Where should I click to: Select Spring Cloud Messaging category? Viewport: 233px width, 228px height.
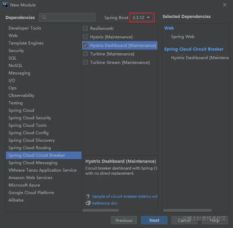pos(44,162)
